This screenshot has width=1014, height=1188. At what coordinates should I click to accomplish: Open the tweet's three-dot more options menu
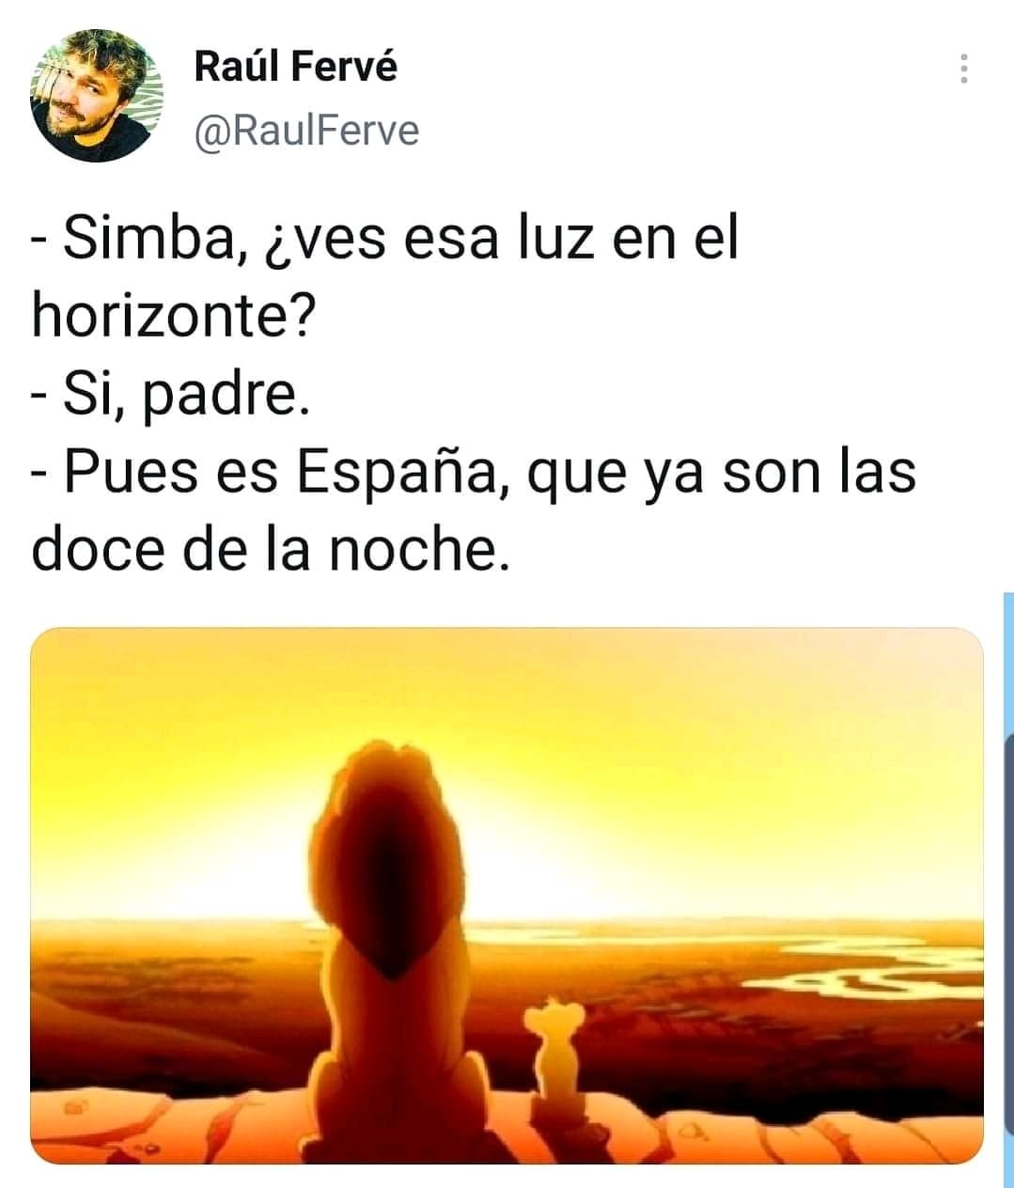(963, 70)
